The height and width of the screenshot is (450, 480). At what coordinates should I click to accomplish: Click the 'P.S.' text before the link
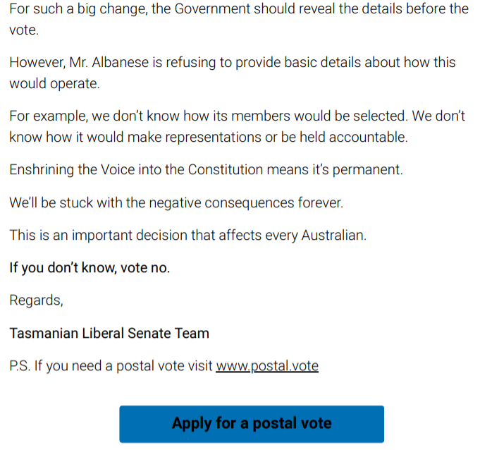click(x=20, y=366)
